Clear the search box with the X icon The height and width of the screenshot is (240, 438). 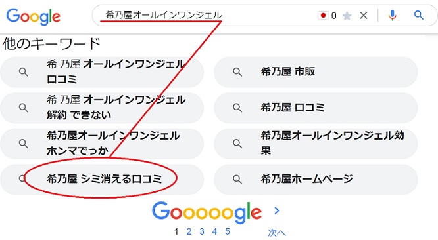[364, 15]
